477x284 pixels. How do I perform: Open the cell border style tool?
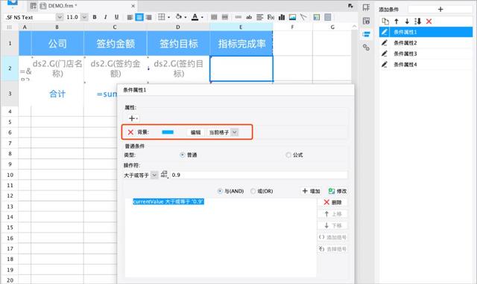pyautogui.click(x=162, y=17)
